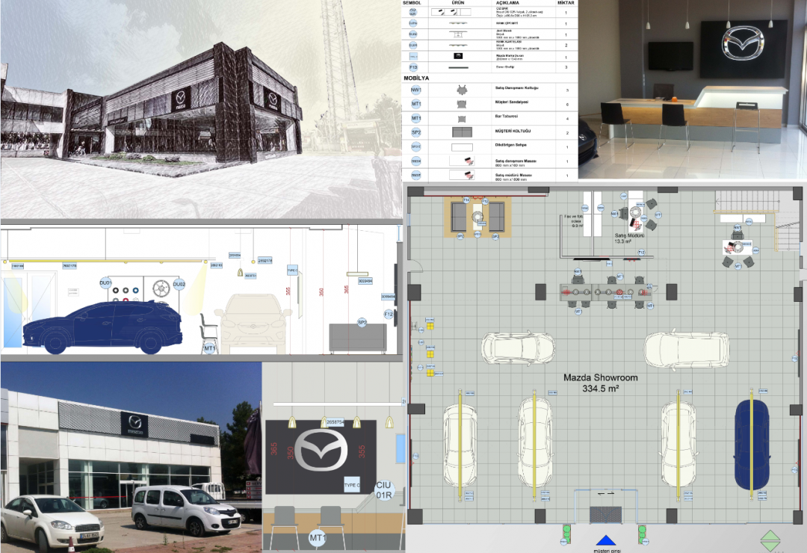Open the dealership exterior photo with parked cars

click(x=132, y=457)
